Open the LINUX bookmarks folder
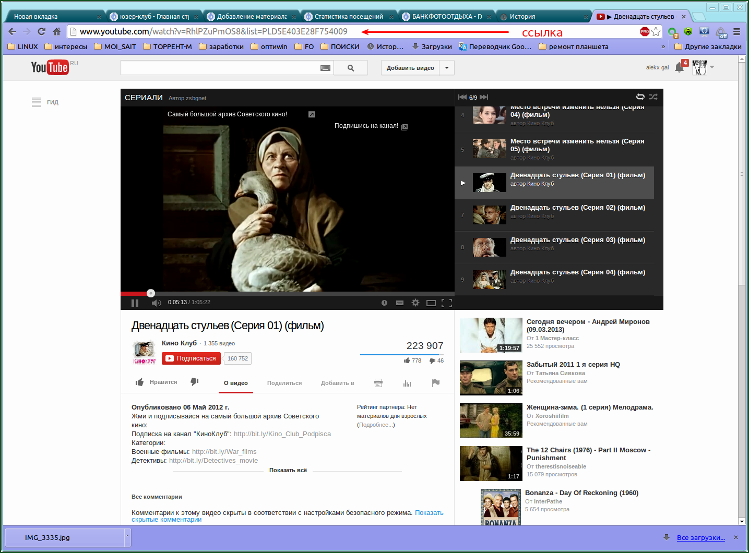Screen dimensions: 749x553 pyautogui.click(x=22, y=46)
